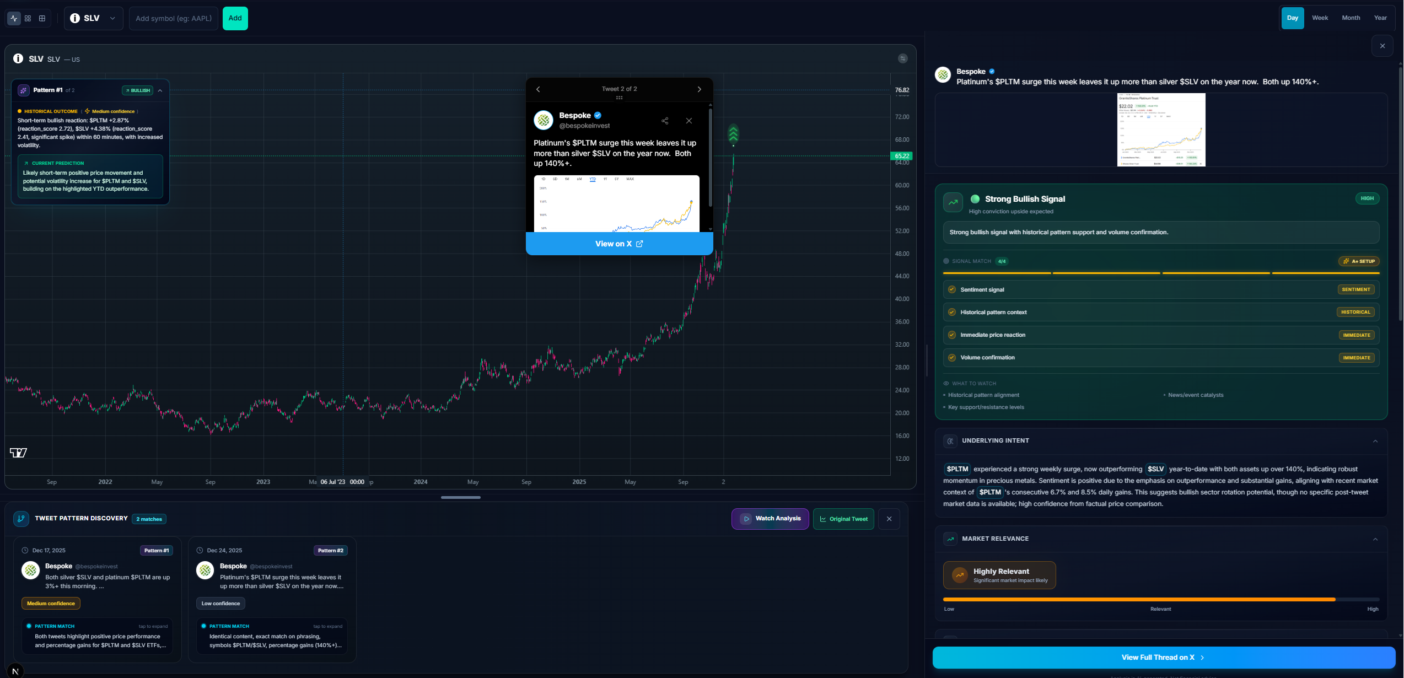
Task: Open the table layout view icon
Action: (x=42, y=18)
